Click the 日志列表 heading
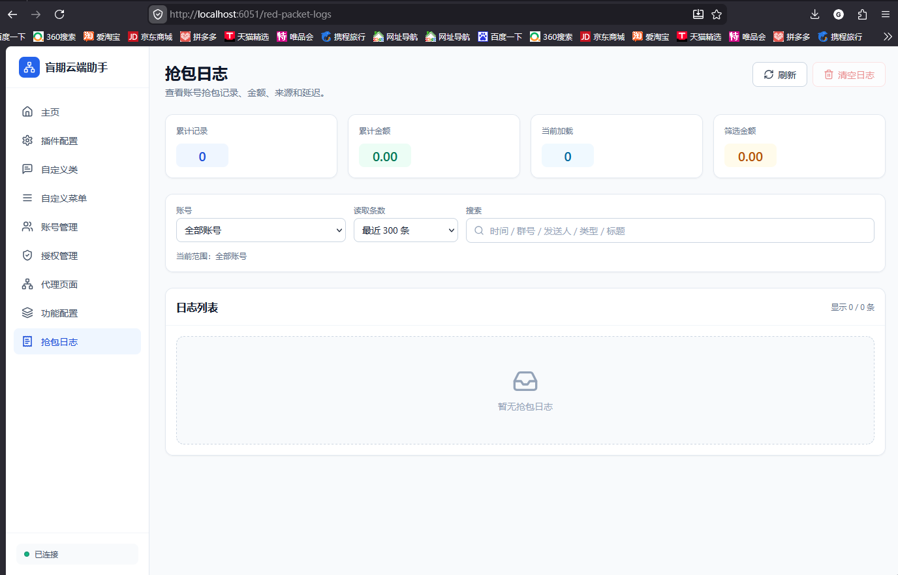Viewport: 898px width, 575px height. coord(197,307)
